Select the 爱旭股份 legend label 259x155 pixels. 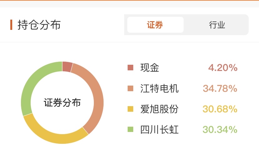coord(160,109)
